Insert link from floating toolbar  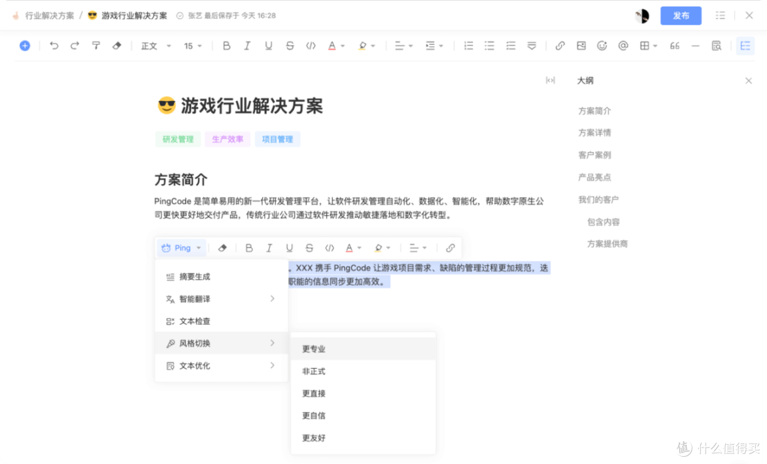point(450,248)
